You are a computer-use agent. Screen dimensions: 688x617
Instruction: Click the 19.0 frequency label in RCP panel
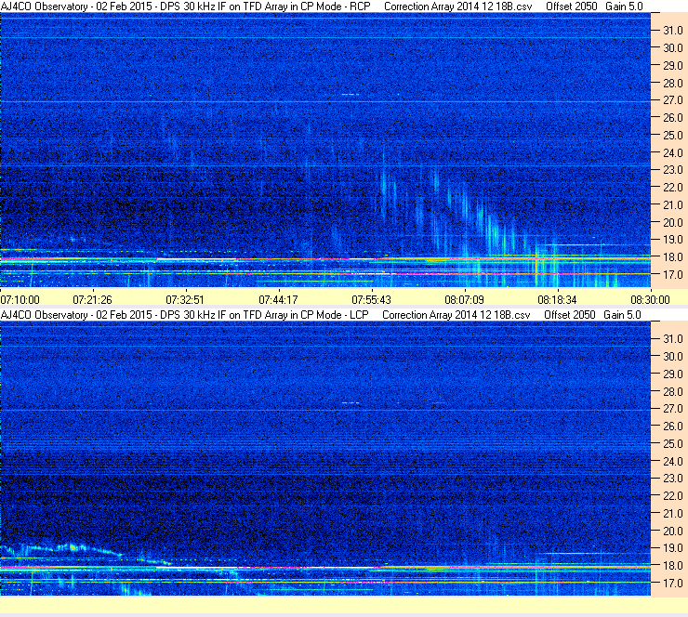672,240
